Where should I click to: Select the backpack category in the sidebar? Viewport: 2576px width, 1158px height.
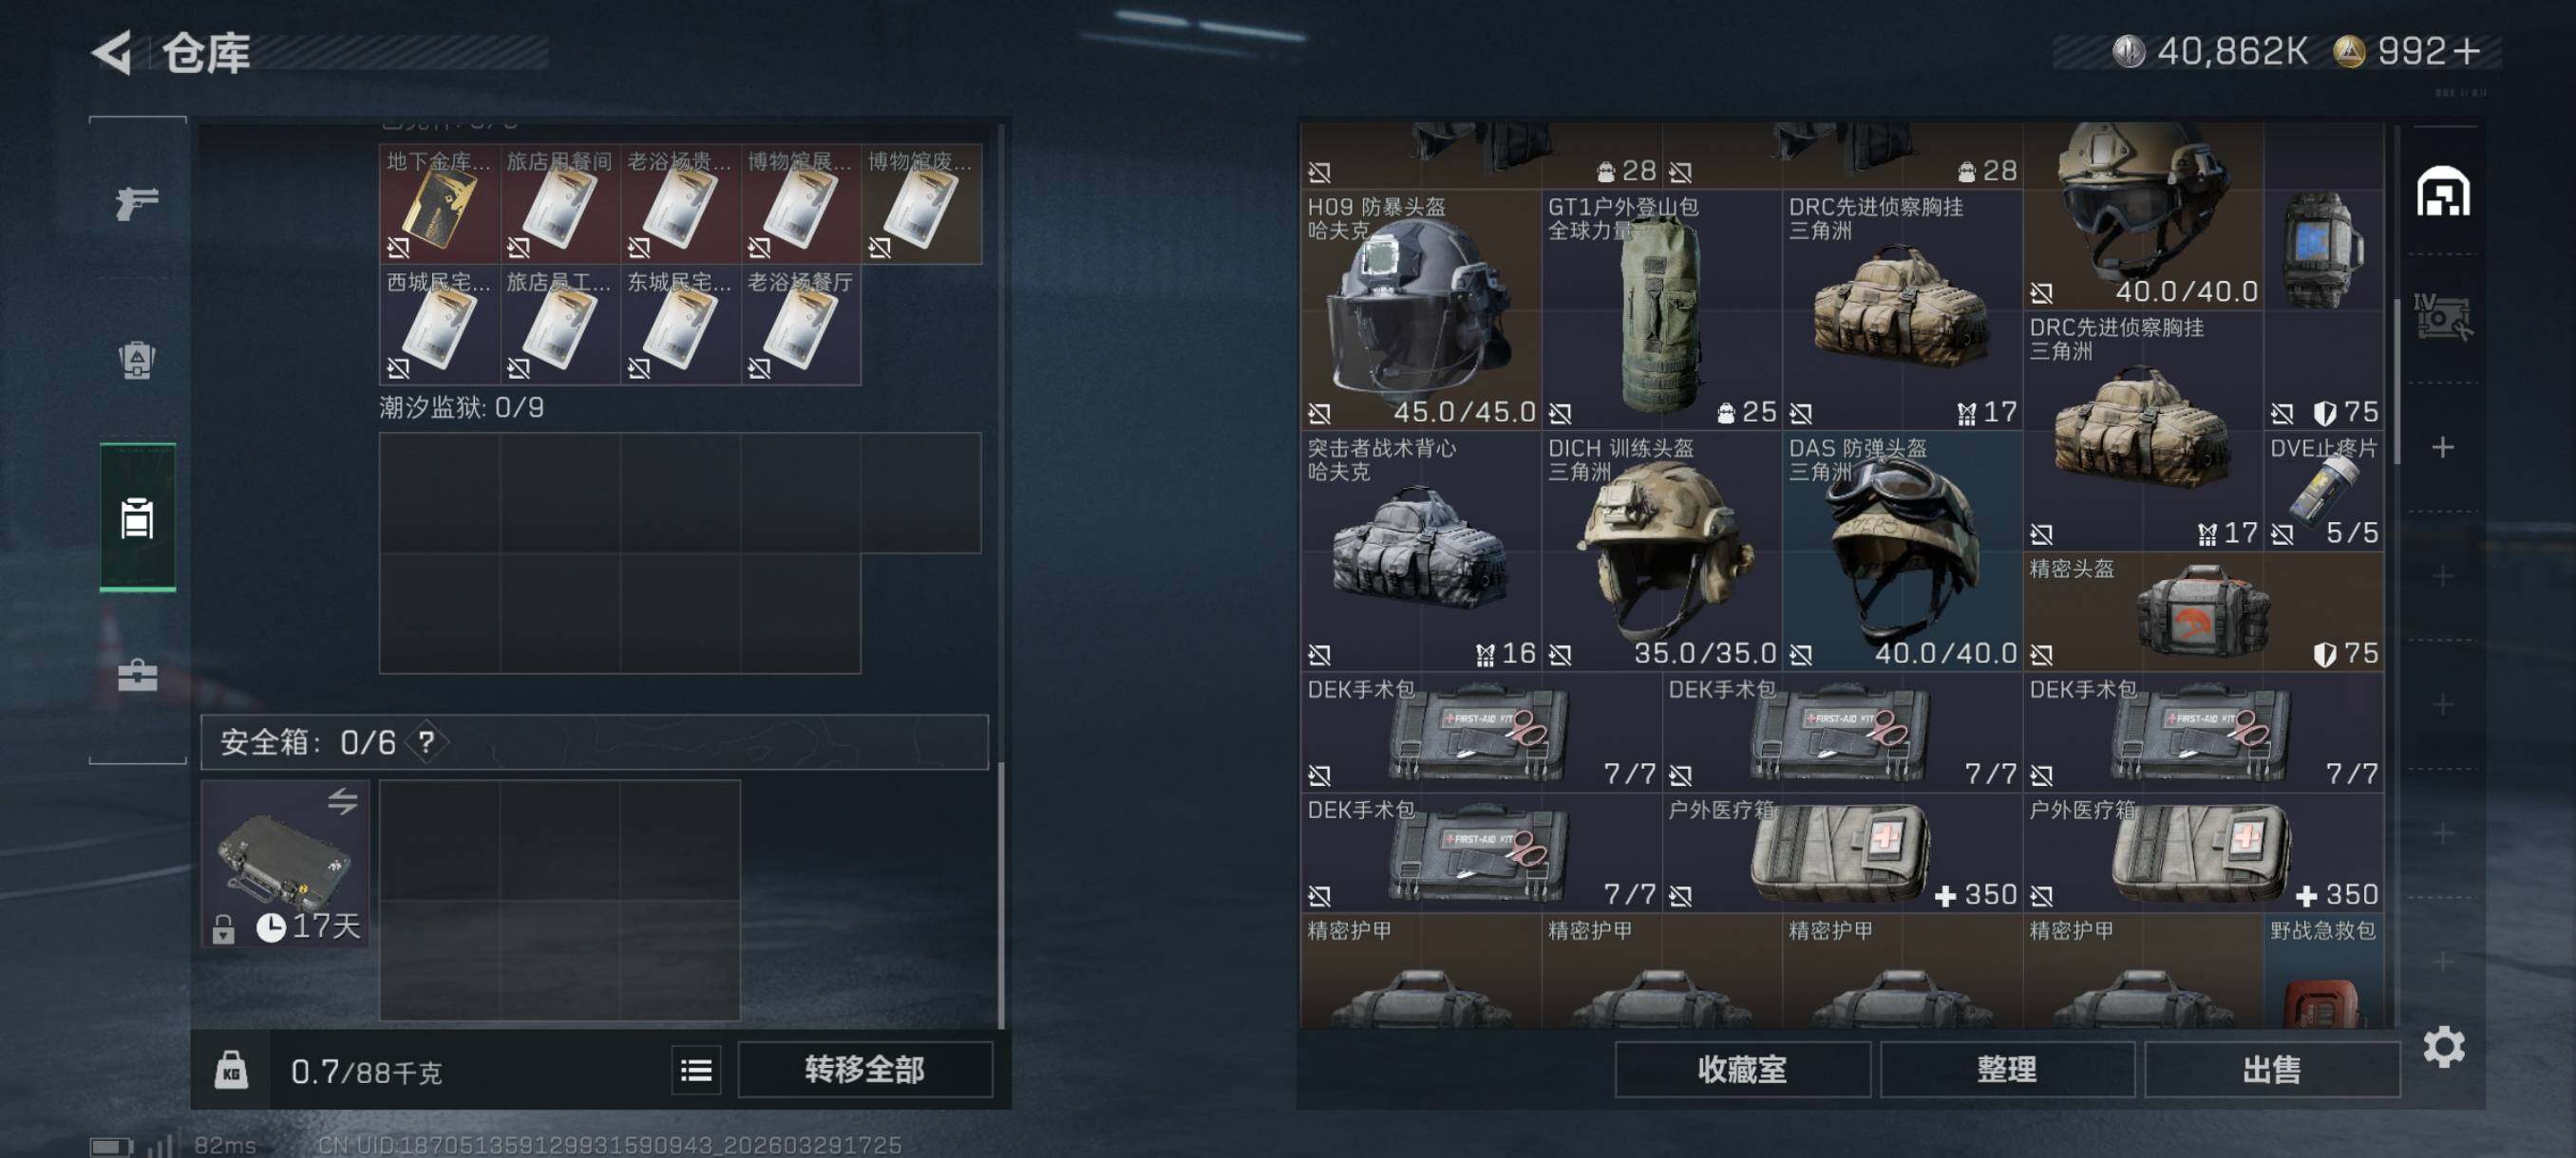pyautogui.click(x=137, y=360)
